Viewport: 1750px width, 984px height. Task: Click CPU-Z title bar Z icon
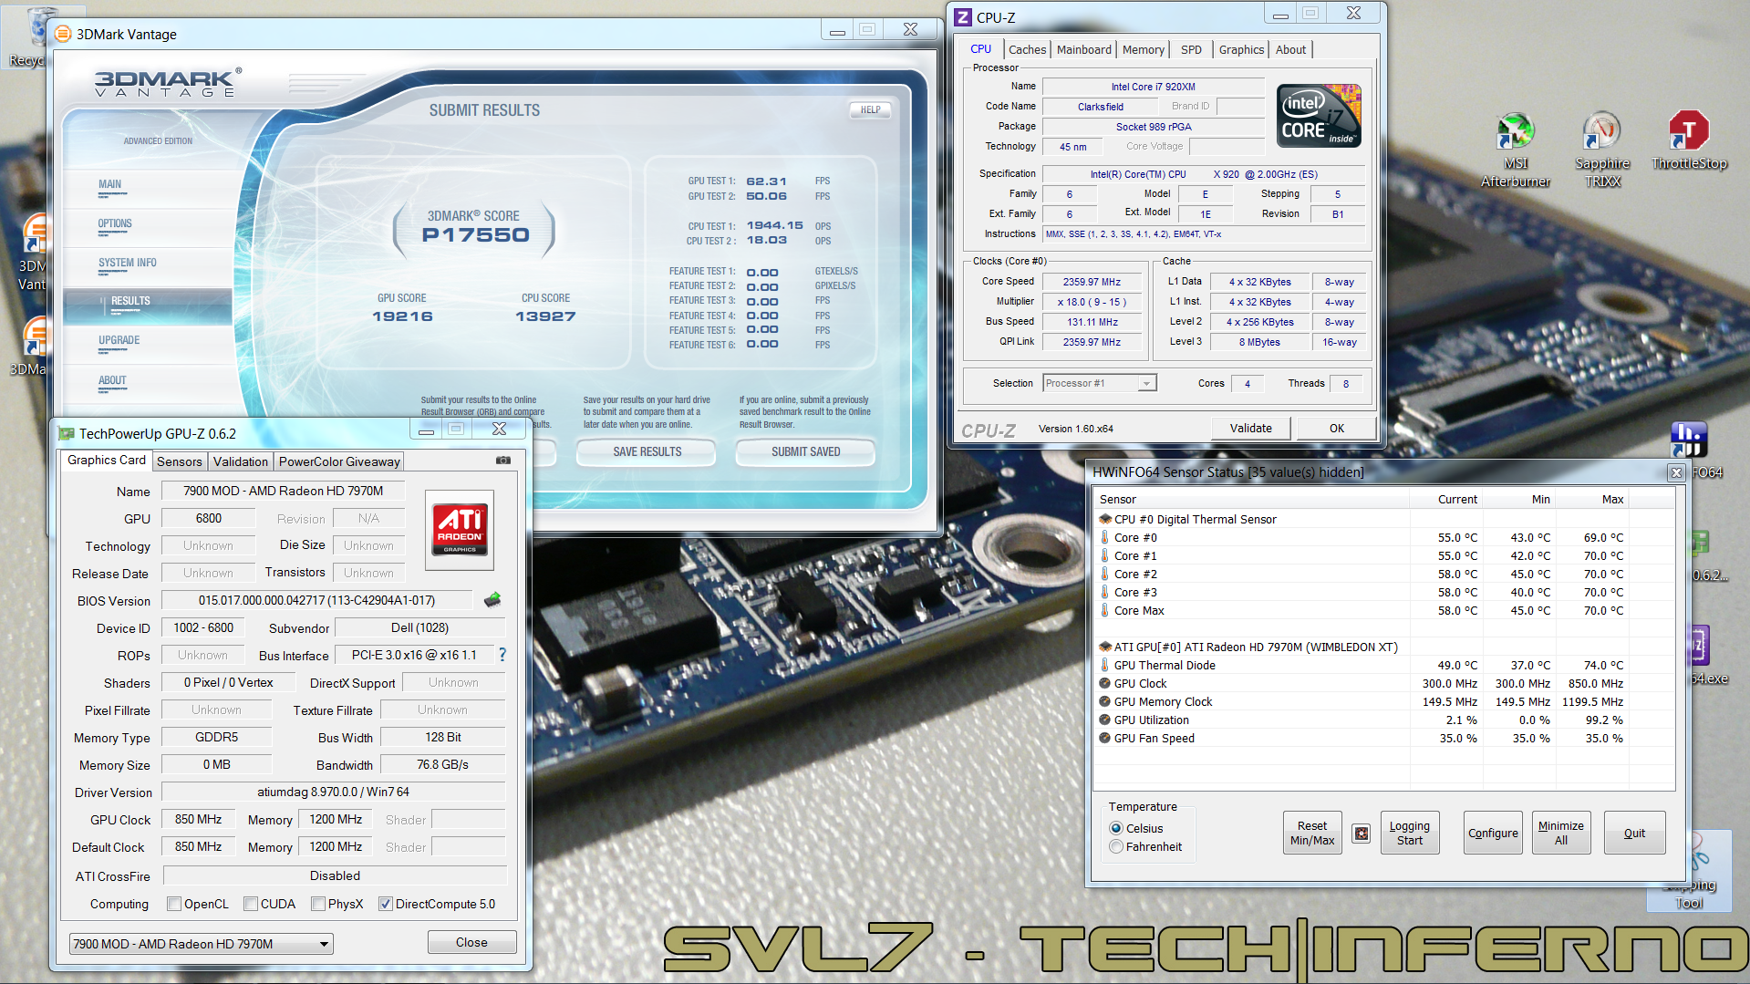[x=963, y=17]
